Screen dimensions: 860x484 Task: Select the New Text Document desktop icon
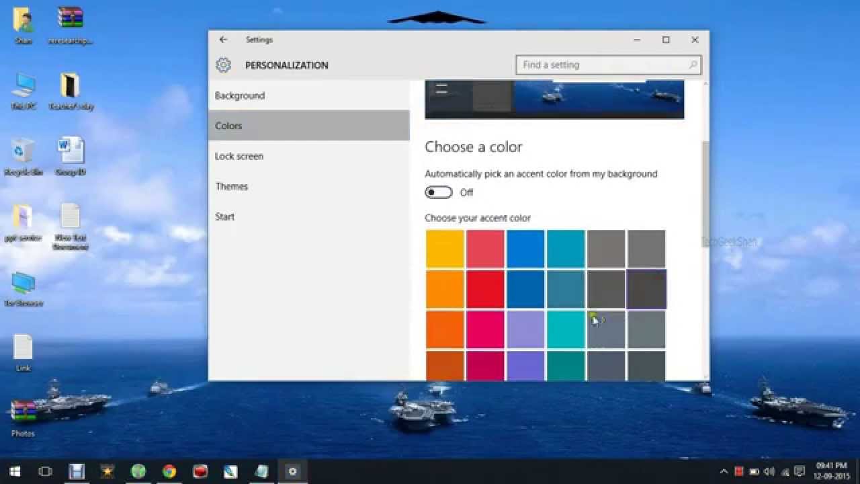(71, 227)
